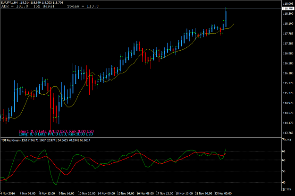Click the 117.785 price axis label

[x=288, y=34]
